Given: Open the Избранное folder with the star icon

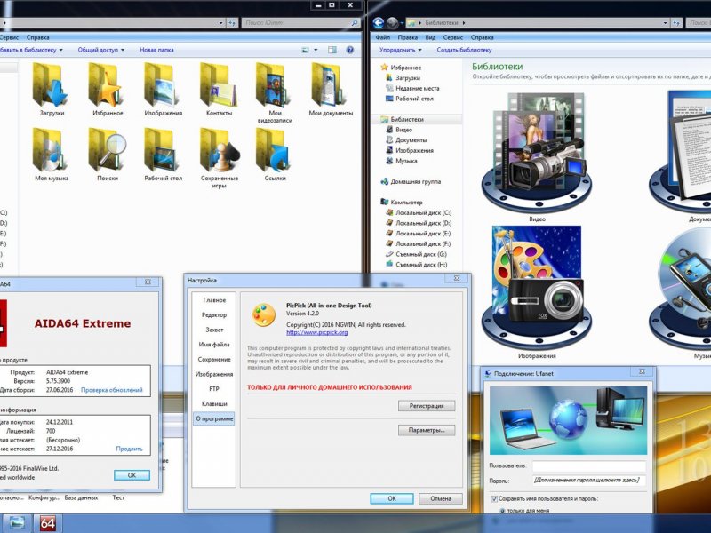Looking at the screenshot, I should 108,90.
